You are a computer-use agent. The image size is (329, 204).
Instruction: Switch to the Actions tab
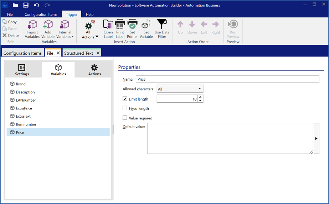pyautogui.click(x=94, y=70)
